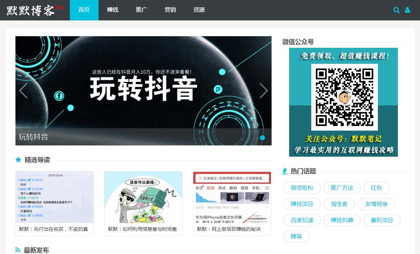Open the 推广 menu item
Screen dimensions: 420x254
(x=141, y=10)
